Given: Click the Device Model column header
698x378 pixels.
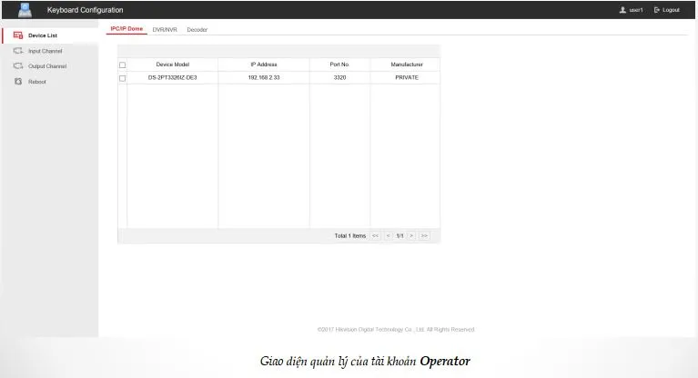Looking at the screenshot, I should pyautogui.click(x=172, y=65).
